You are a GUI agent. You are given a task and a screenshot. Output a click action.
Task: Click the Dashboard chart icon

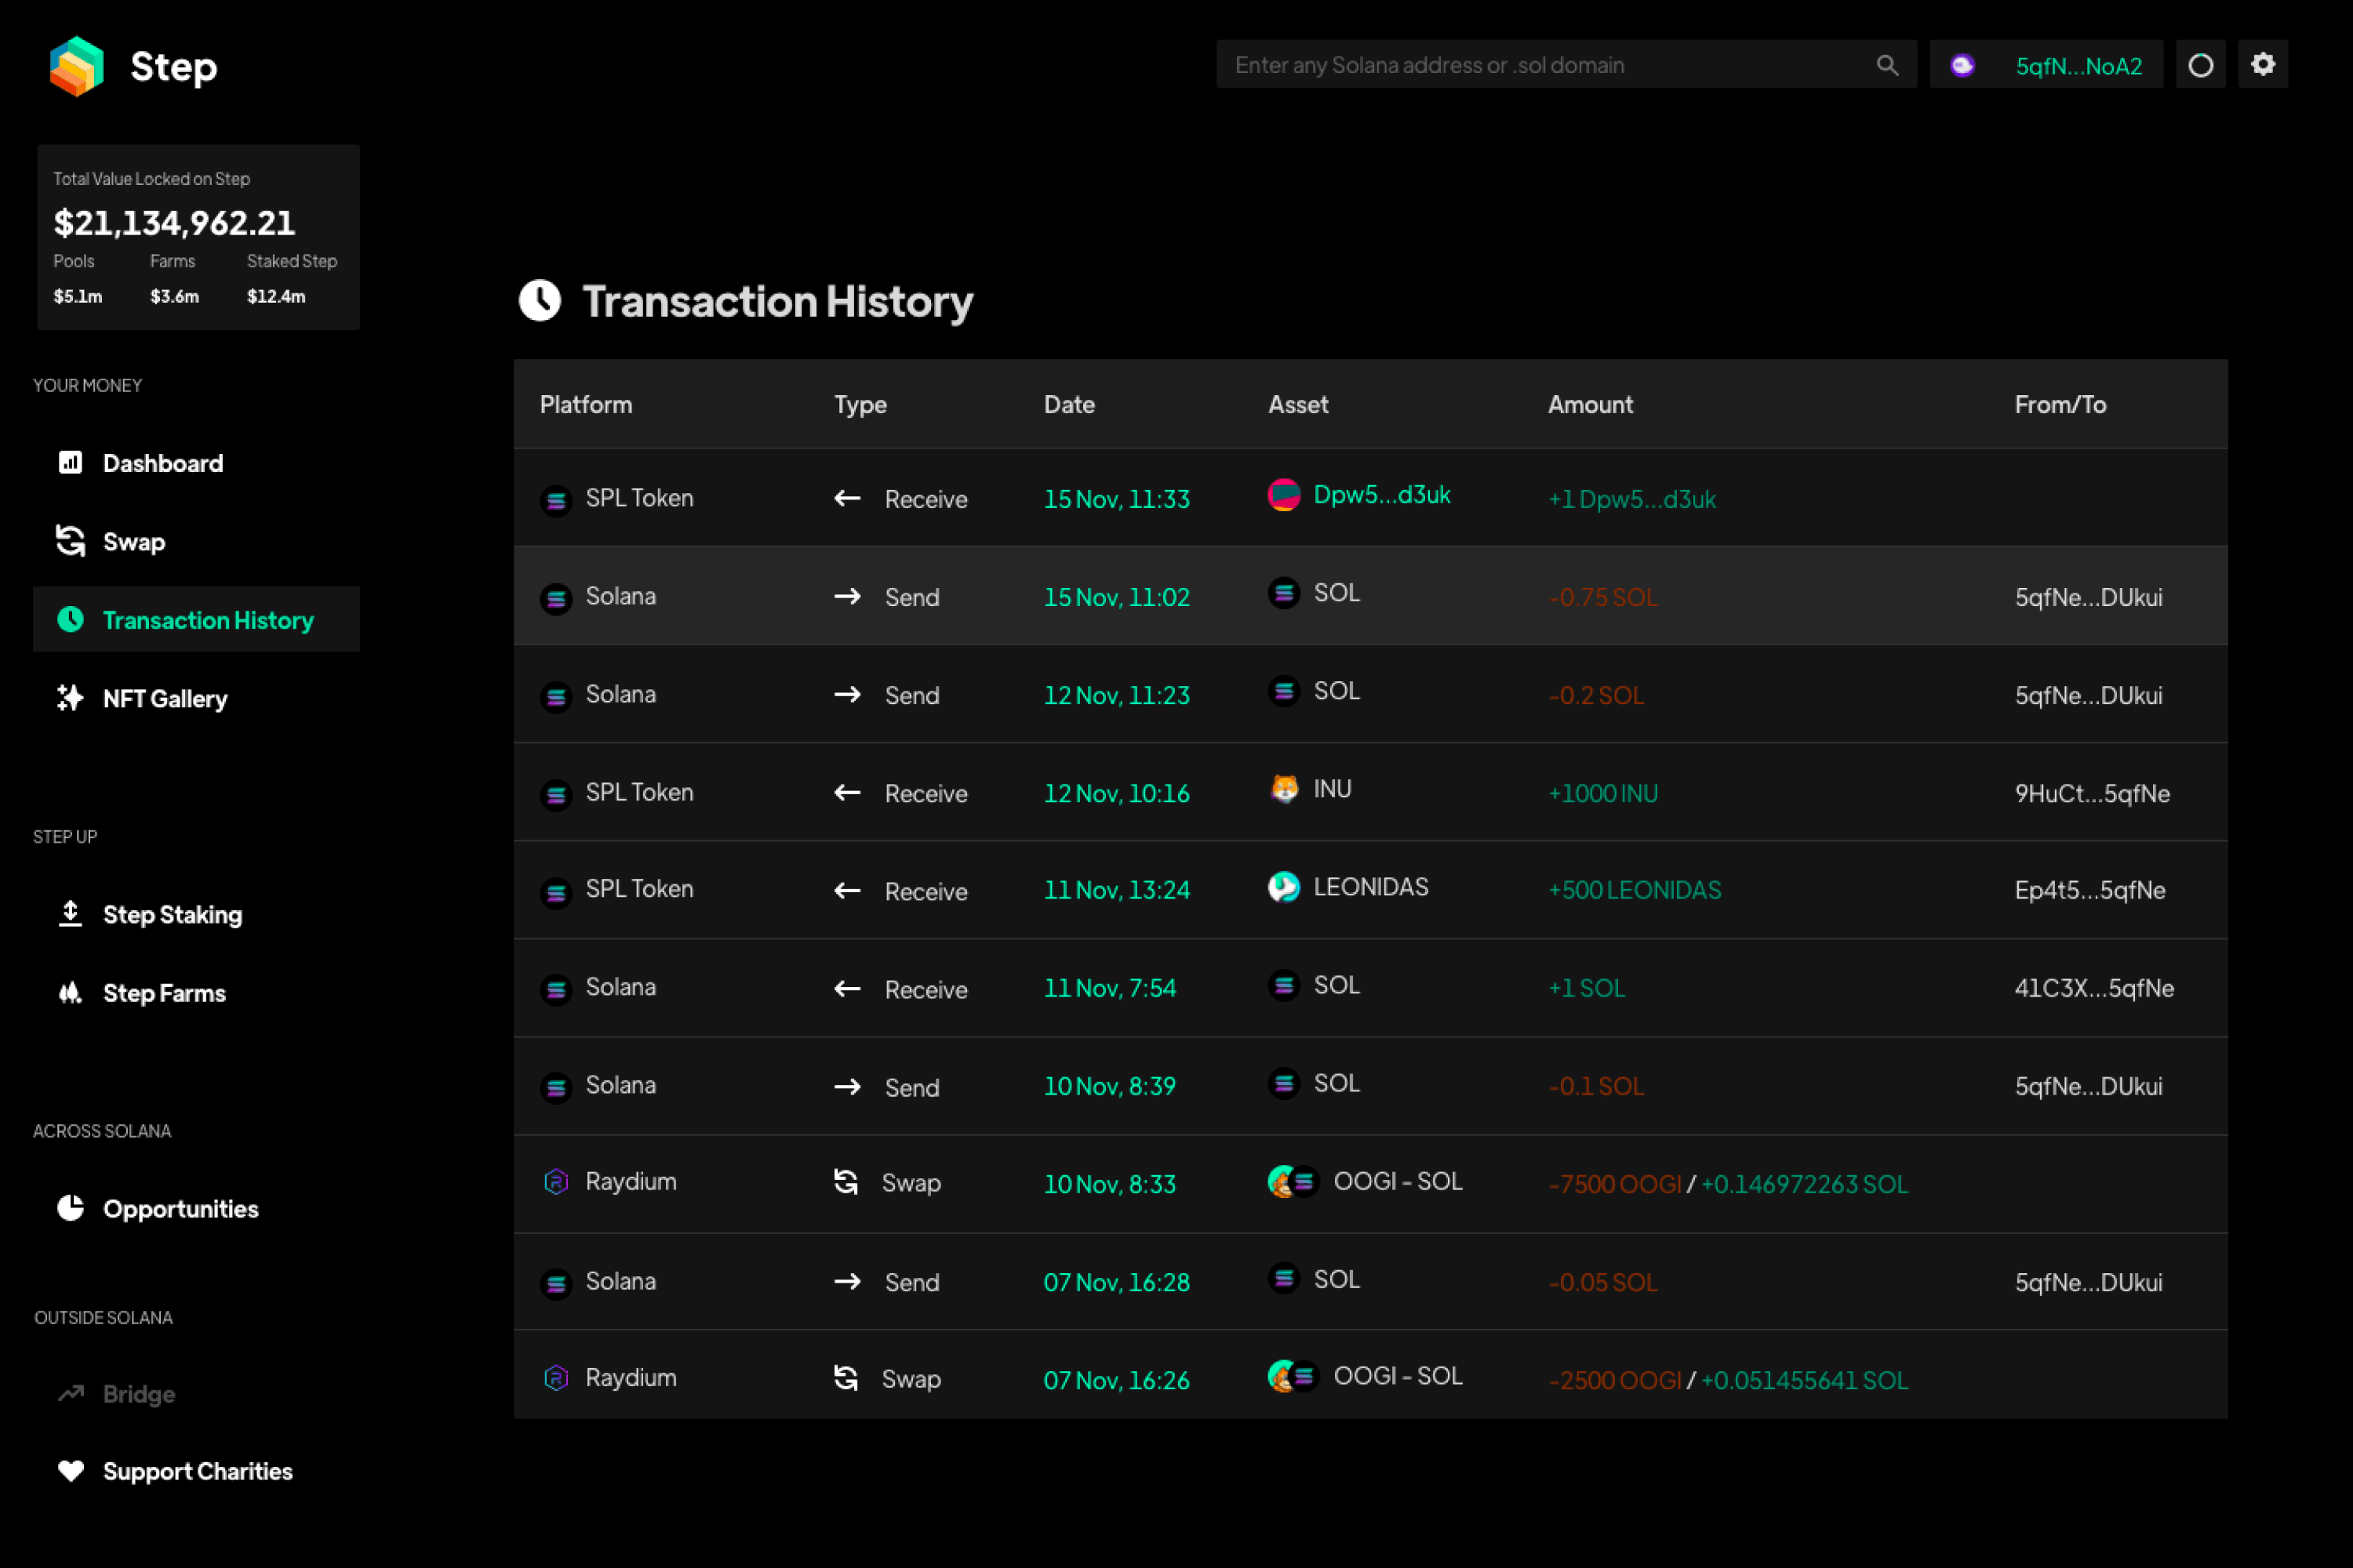70,462
